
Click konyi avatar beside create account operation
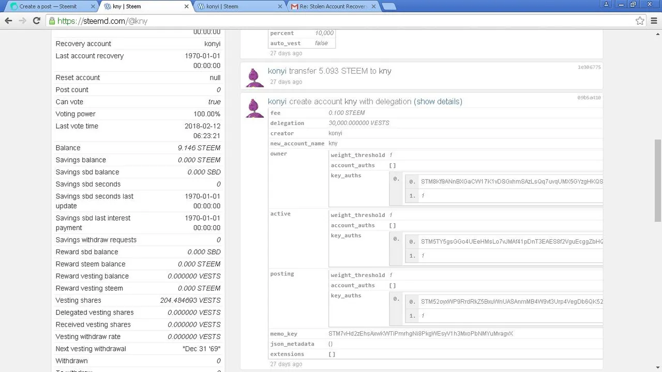[x=253, y=108]
